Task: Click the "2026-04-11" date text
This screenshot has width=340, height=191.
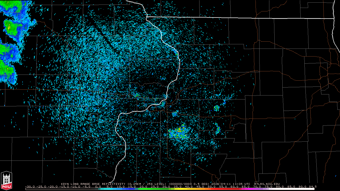Action: pyautogui.click(x=221, y=184)
